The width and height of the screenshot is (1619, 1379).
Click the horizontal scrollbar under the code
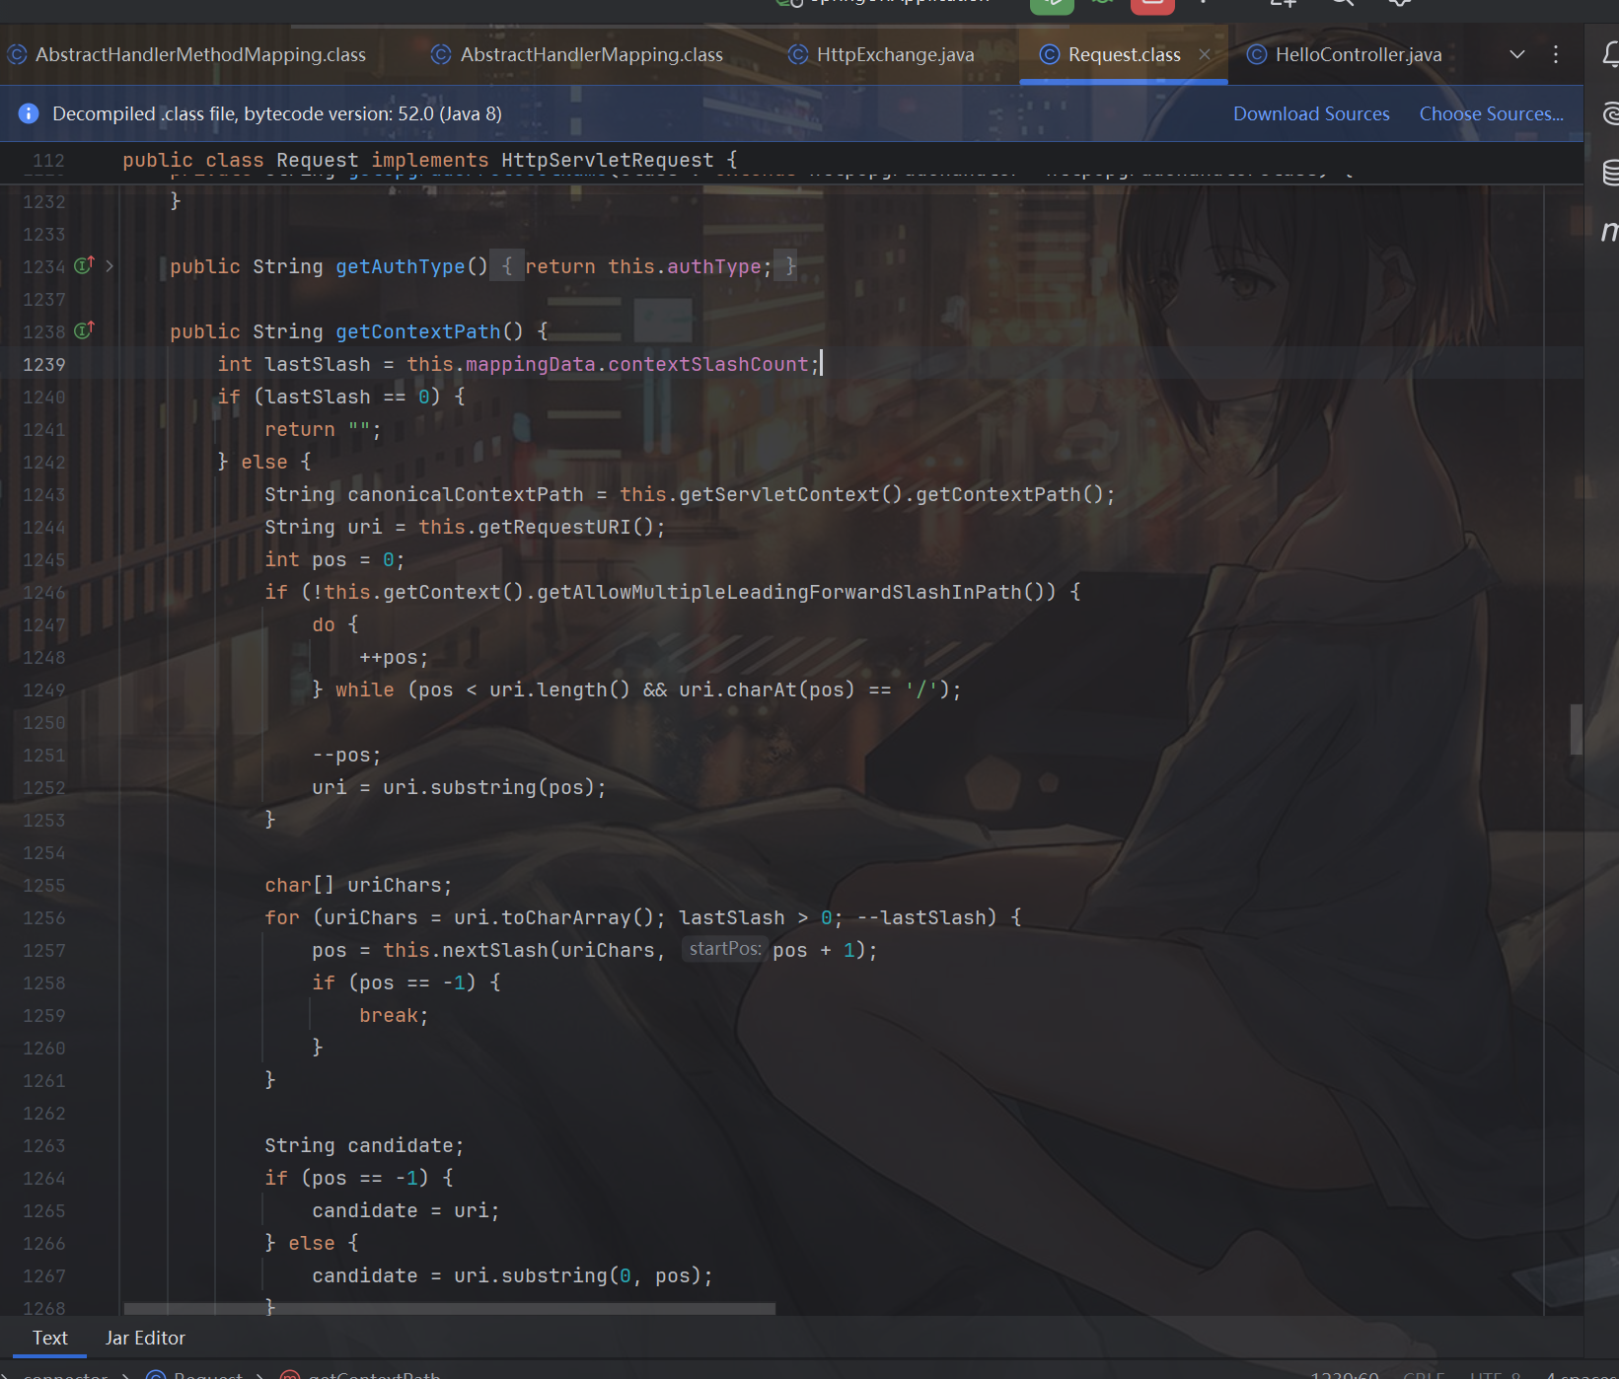449,1309
